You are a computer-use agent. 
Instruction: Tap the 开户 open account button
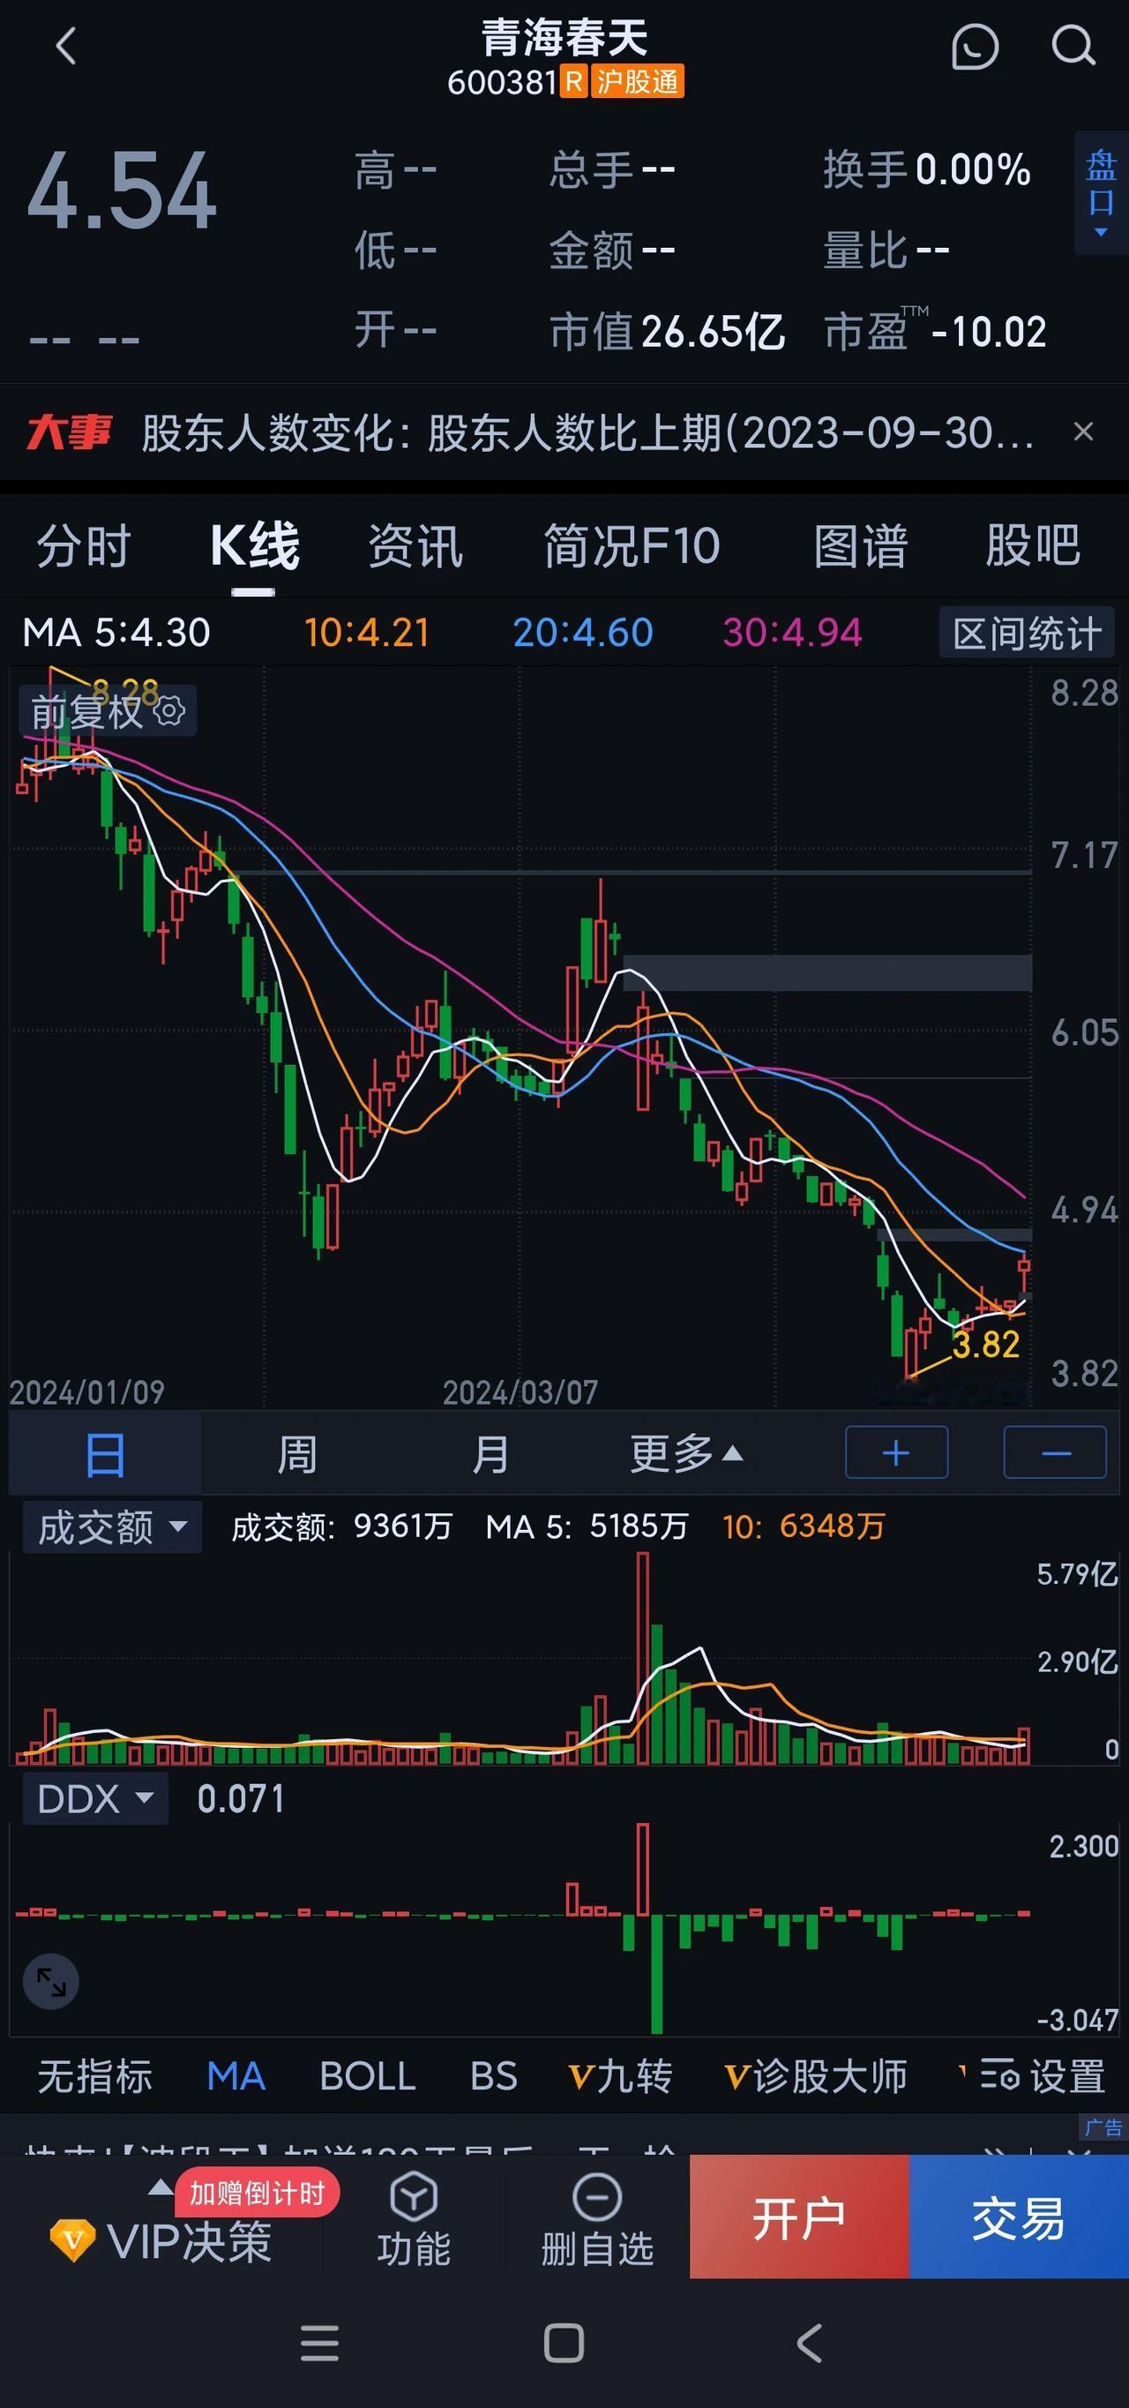799,2218
